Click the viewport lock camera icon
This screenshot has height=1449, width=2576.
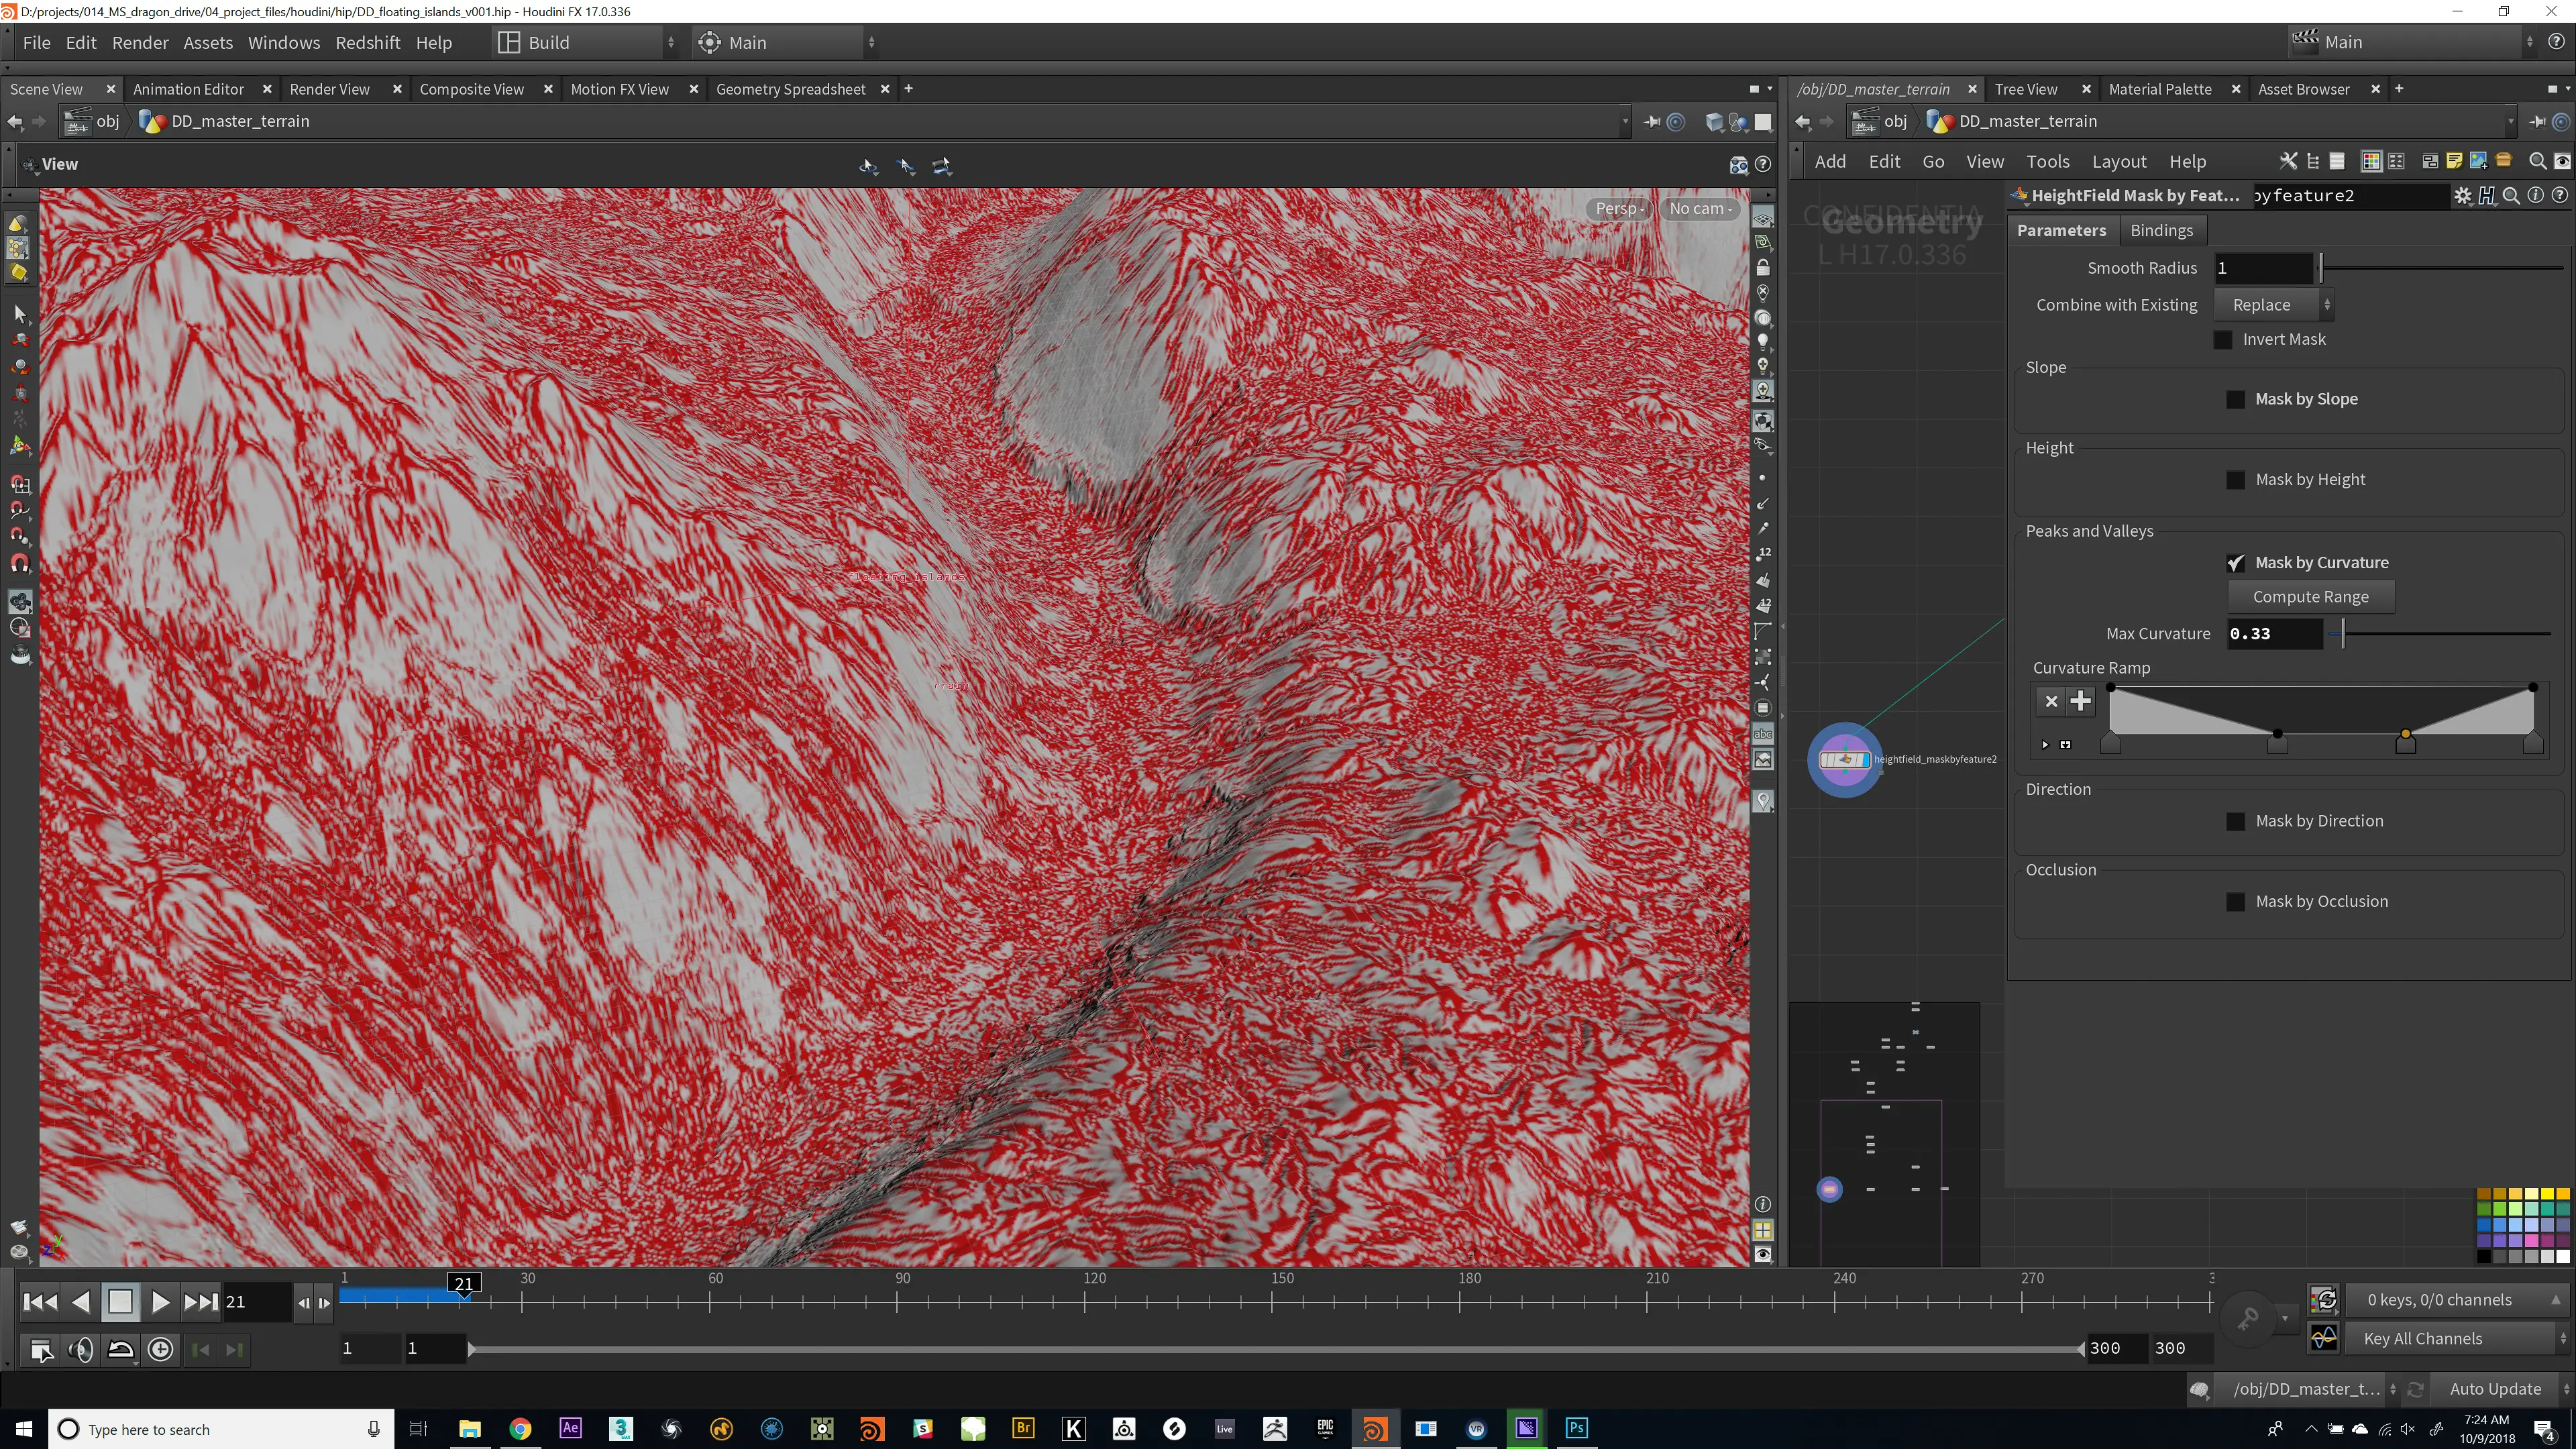(1763, 268)
